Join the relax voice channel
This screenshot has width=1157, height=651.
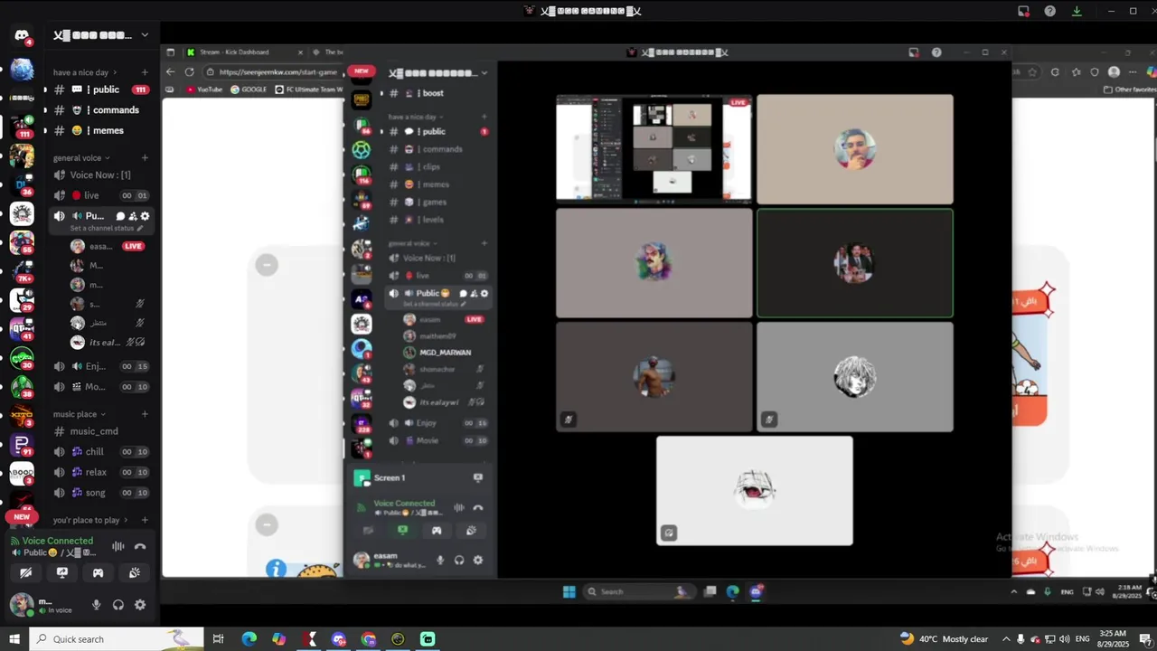(x=99, y=472)
